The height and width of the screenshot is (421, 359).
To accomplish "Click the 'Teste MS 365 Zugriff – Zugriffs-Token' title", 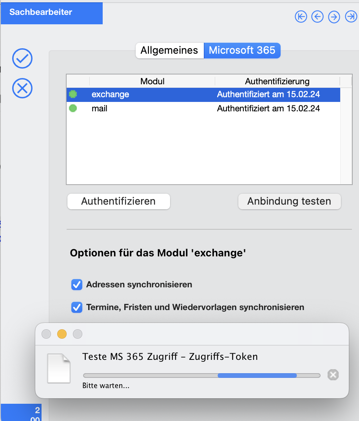I will pos(170,357).
